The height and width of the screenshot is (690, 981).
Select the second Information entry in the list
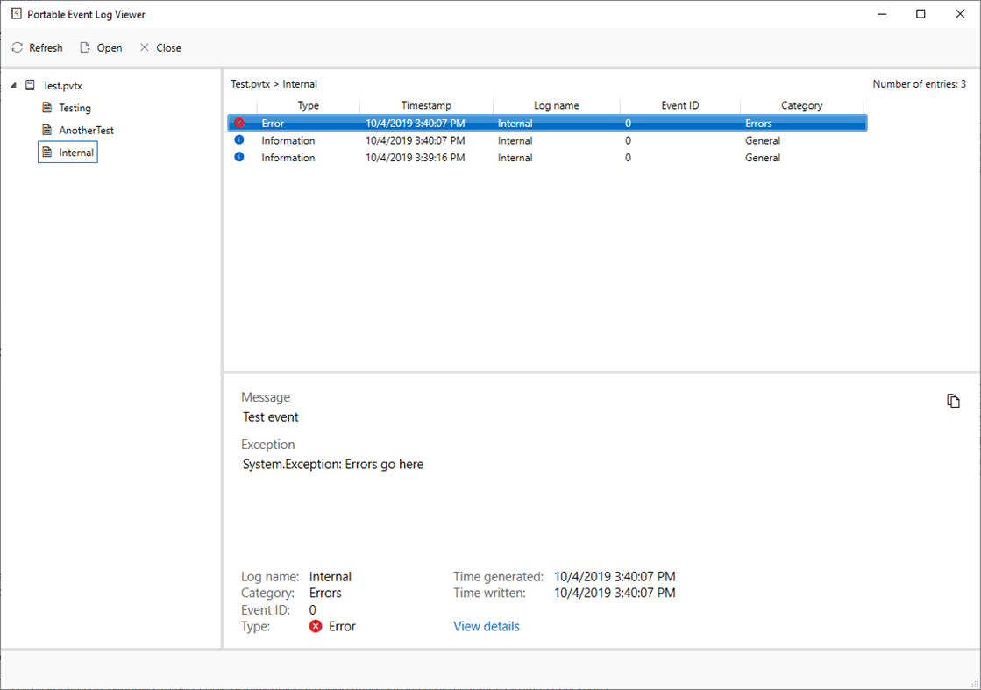(395, 157)
